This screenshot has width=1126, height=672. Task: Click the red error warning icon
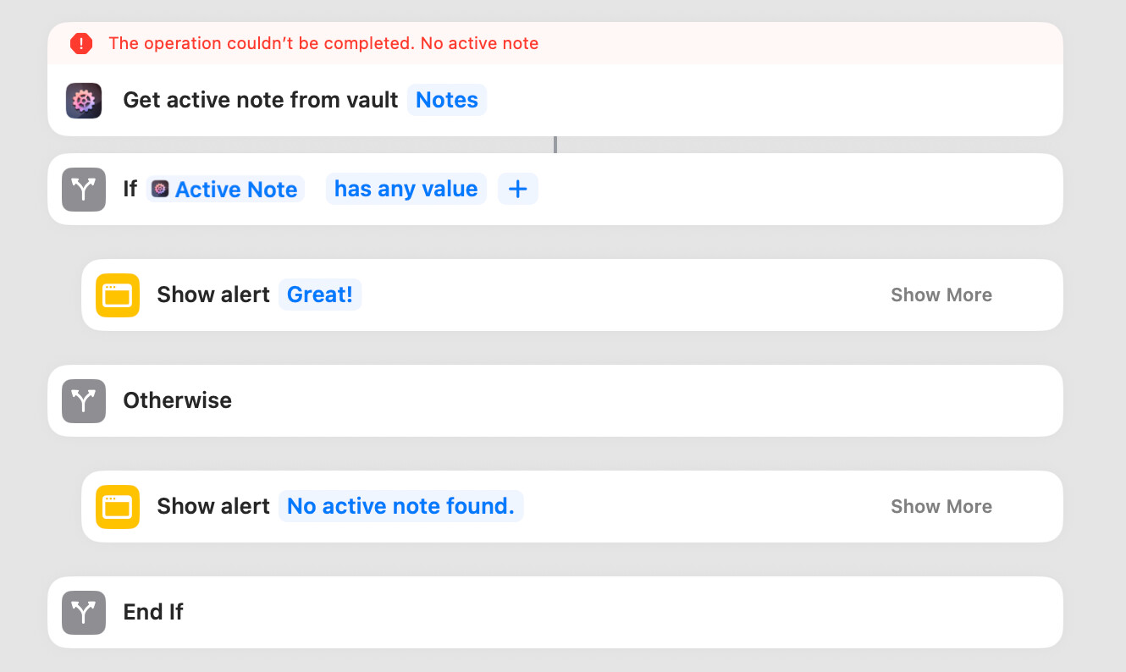pos(80,43)
